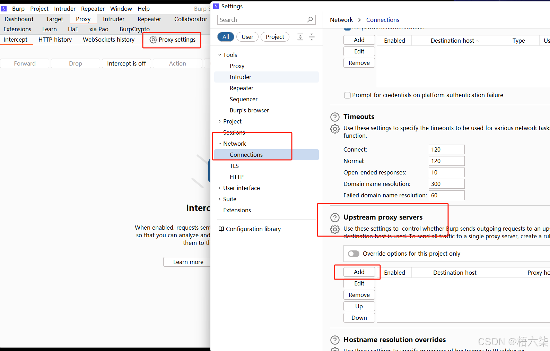The height and width of the screenshot is (351, 550).
Task: Switch to the Extensions tab in main window
Action: [17, 29]
